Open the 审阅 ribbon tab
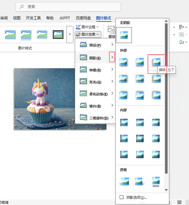Image resolution: width=189 pixels, height=205 pixels. [4, 18]
